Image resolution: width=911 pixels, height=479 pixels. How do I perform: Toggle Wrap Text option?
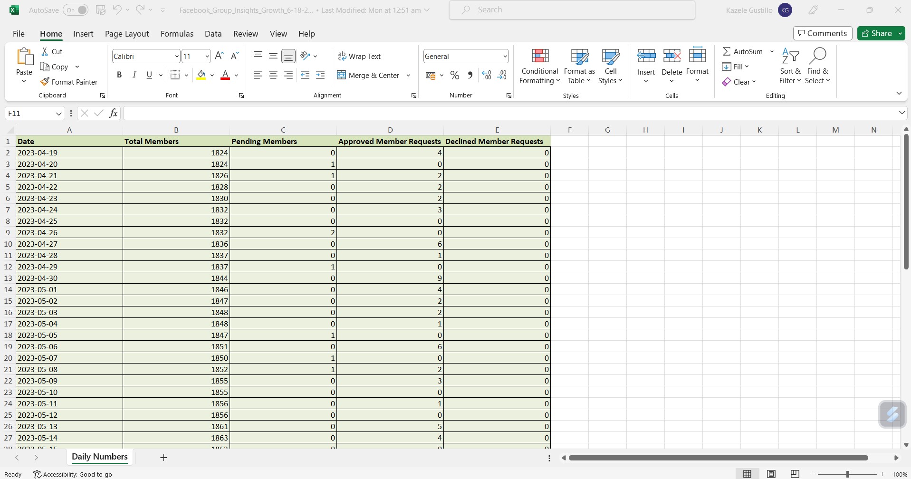click(x=359, y=56)
